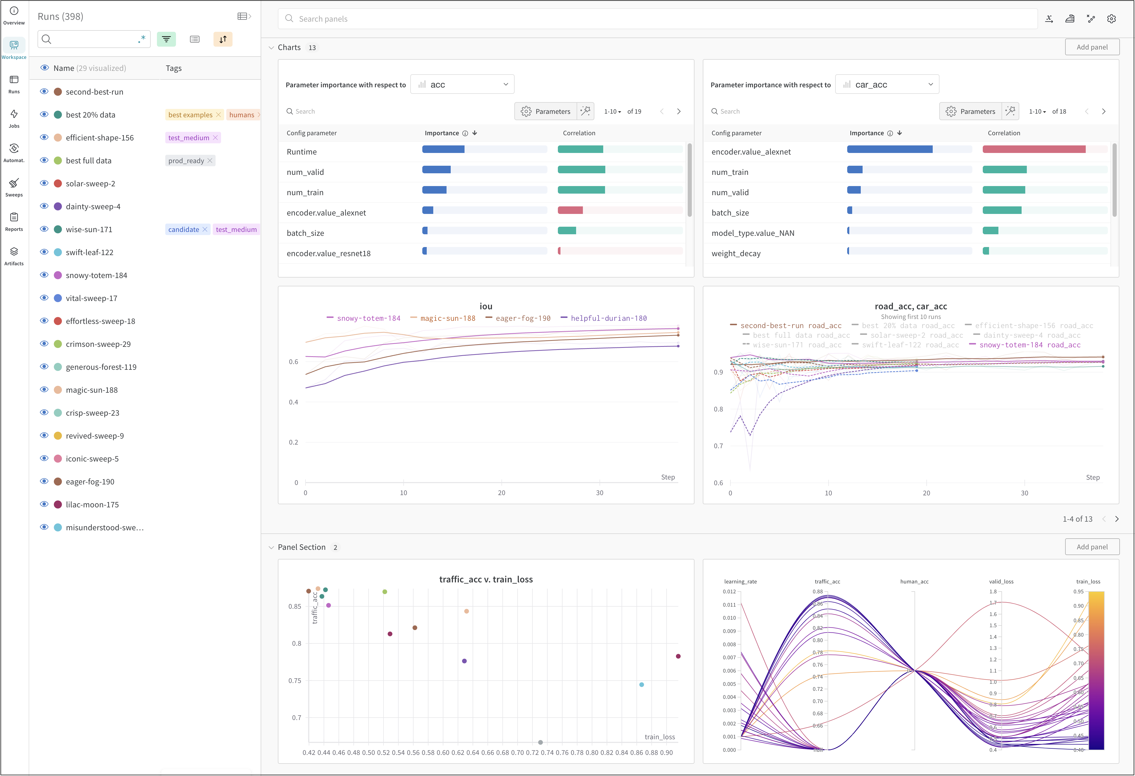The width and height of the screenshot is (1135, 776).
Task: Open workspace settings via the gear icon
Action: coord(1112,19)
